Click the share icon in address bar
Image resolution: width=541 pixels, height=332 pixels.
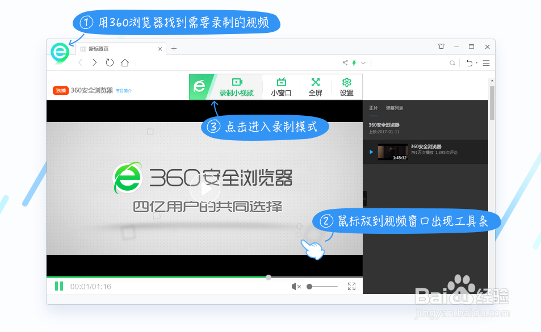click(x=345, y=63)
